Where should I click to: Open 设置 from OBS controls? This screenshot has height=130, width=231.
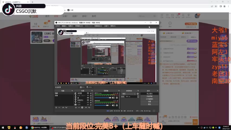149,102
